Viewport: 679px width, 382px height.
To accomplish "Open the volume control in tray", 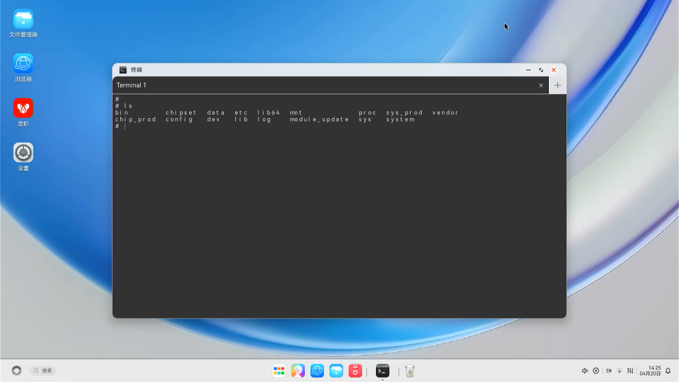I will (x=585, y=371).
